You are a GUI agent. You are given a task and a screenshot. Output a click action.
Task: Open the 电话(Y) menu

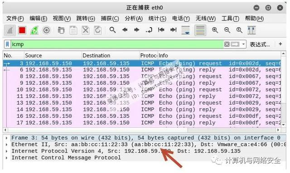[x=181, y=19]
